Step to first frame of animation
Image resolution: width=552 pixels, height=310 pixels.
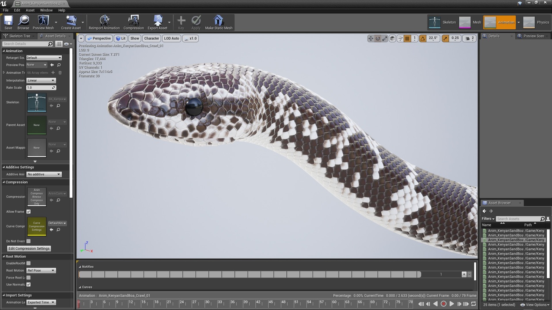click(421, 304)
